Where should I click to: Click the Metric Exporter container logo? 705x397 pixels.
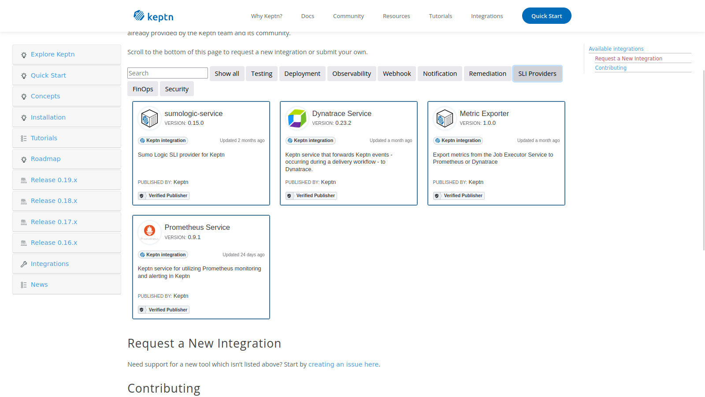pos(445,118)
